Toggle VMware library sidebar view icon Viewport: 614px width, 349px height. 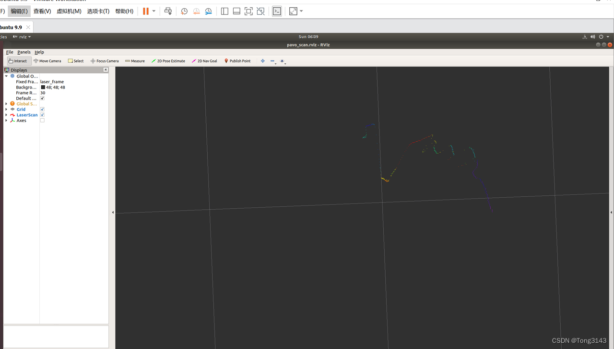(224, 11)
